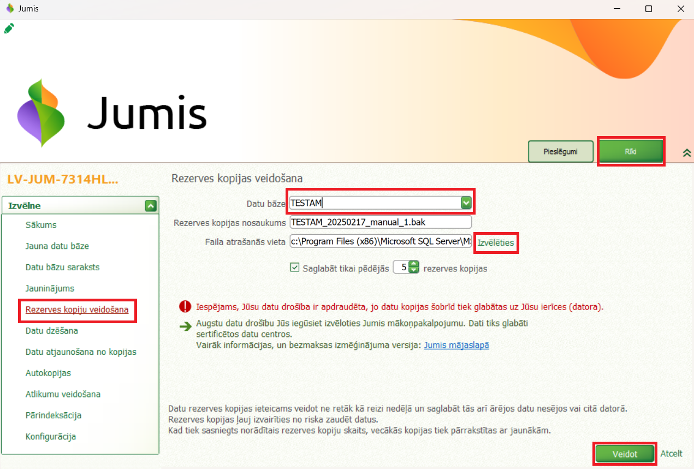
Task: Open Pārindeksācija menu item
Action: click(x=54, y=415)
